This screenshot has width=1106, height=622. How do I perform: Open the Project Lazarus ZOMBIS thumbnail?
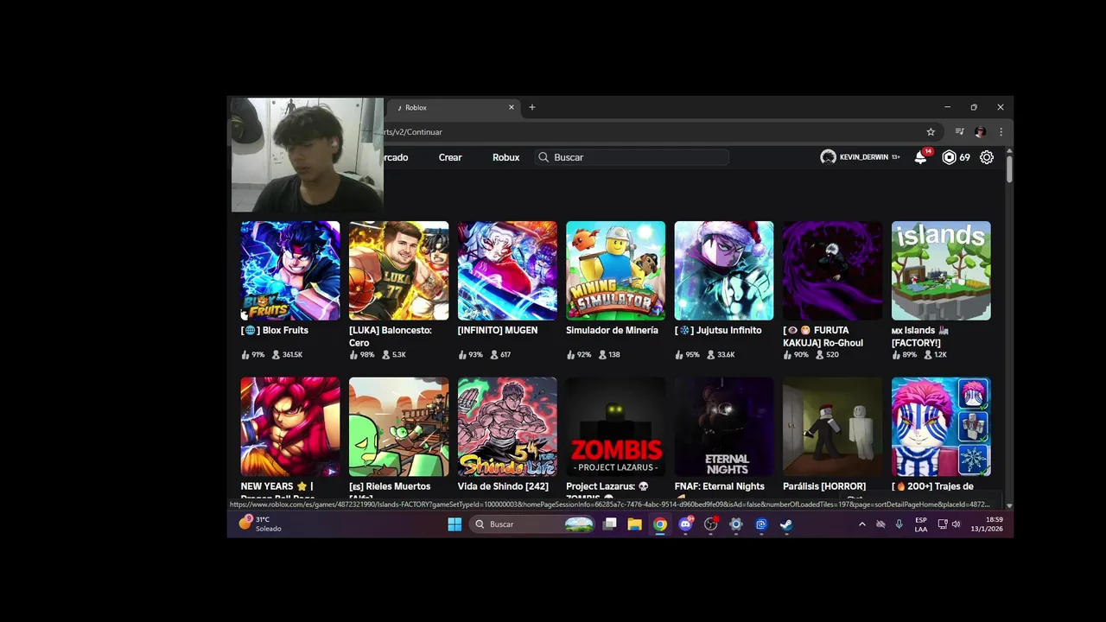click(x=615, y=427)
